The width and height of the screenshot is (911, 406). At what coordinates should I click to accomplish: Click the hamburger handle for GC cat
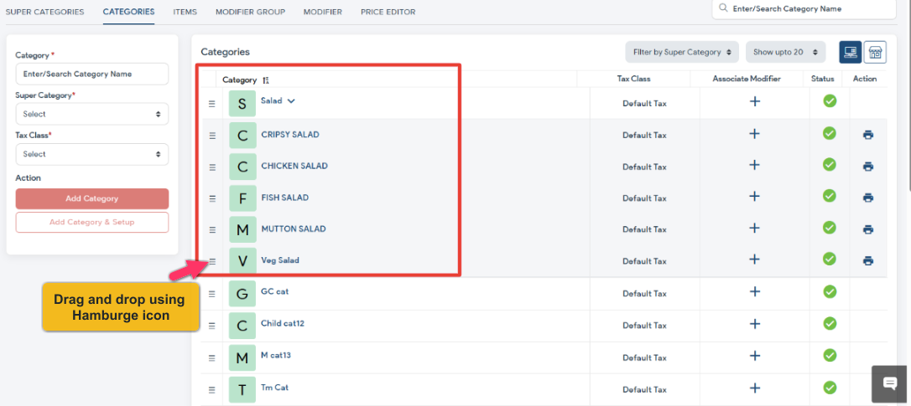(x=212, y=294)
